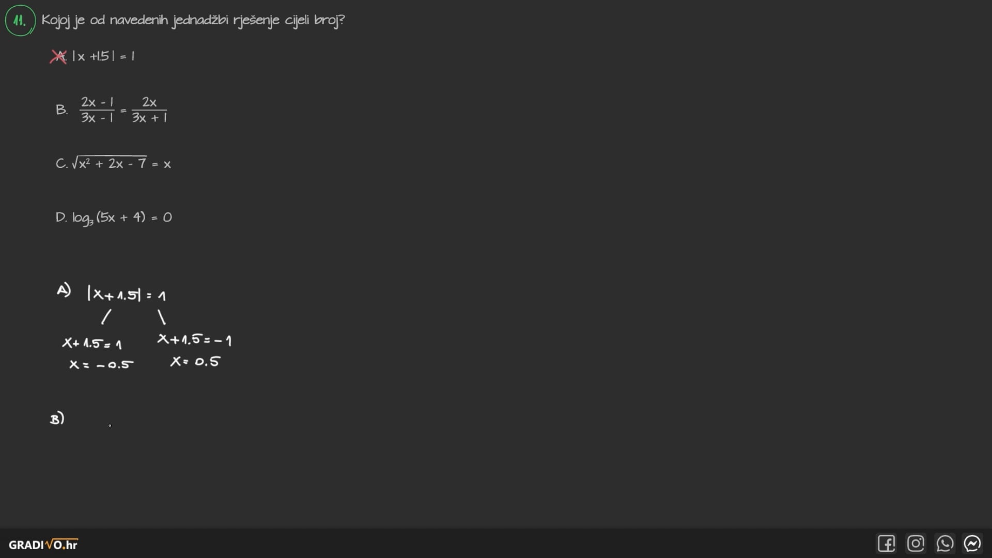Click the question text about cijeli broj
Screen dimensions: 992x558
coord(193,21)
